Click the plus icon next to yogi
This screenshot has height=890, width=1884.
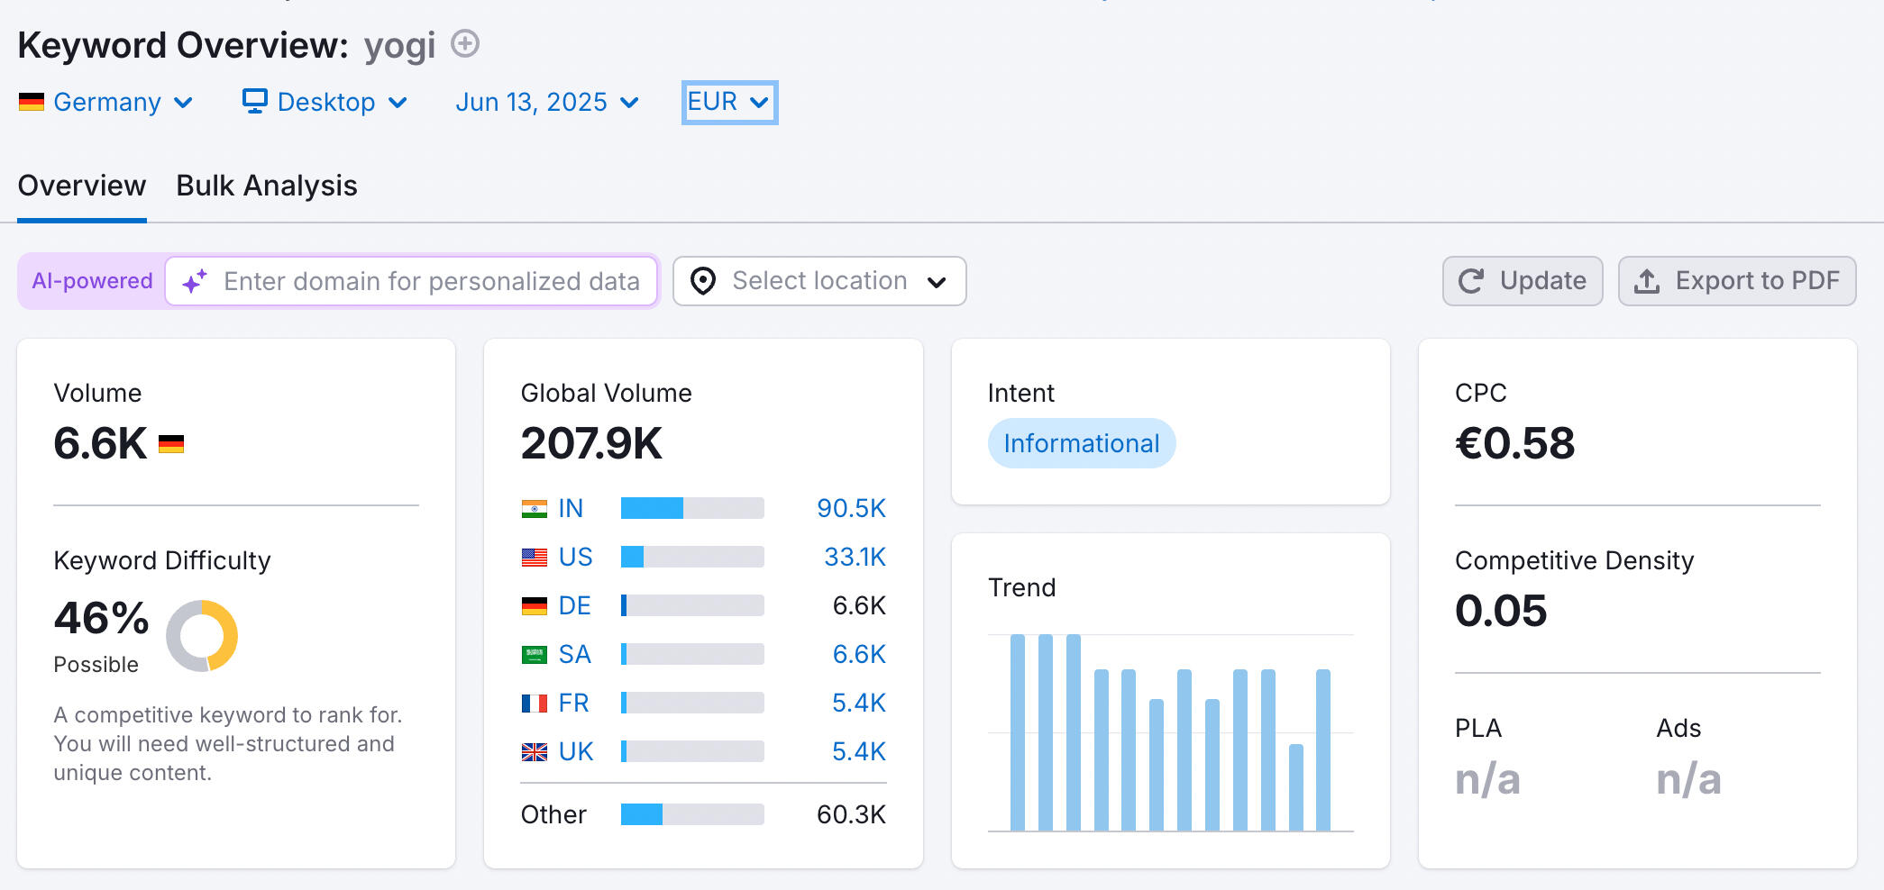(464, 43)
